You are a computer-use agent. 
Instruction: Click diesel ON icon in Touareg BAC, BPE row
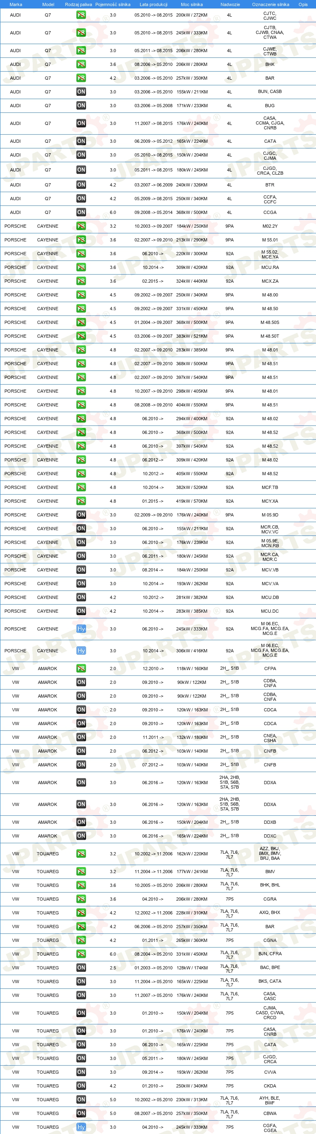coord(81,968)
